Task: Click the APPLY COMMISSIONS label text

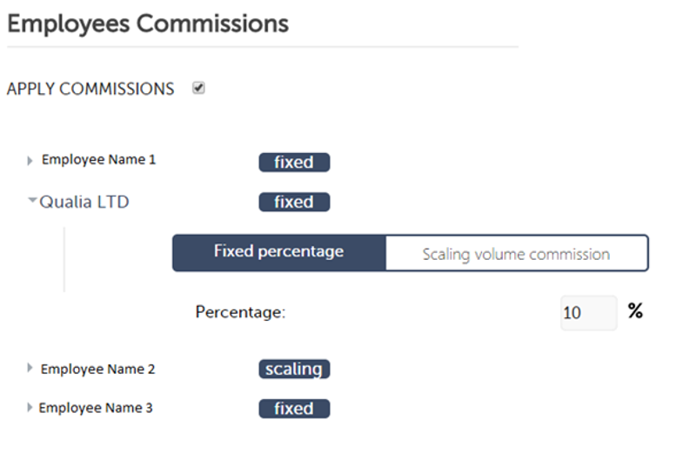Action: coord(90,89)
